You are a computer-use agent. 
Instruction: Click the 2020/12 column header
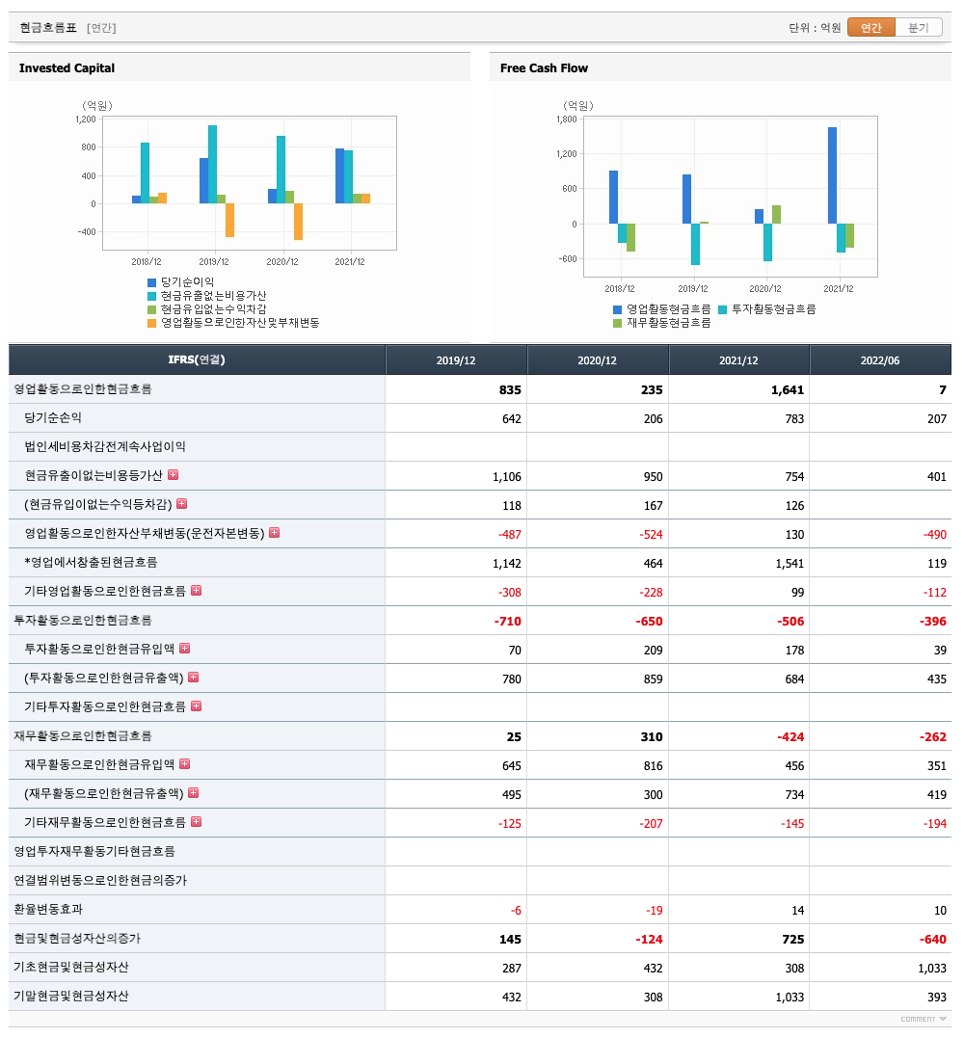coord(598,360)
